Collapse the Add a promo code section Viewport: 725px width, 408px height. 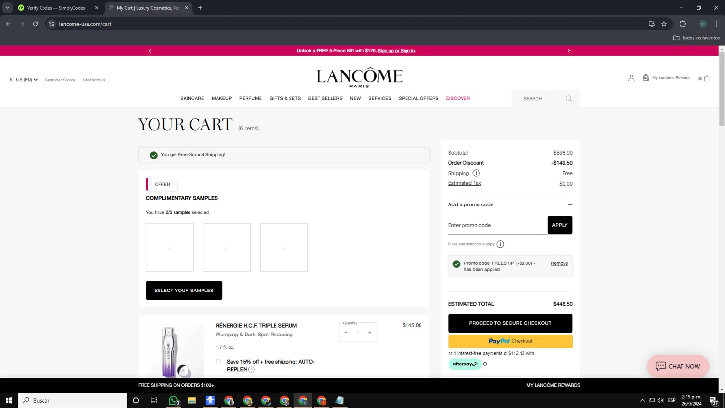click(x=570, y=204)
